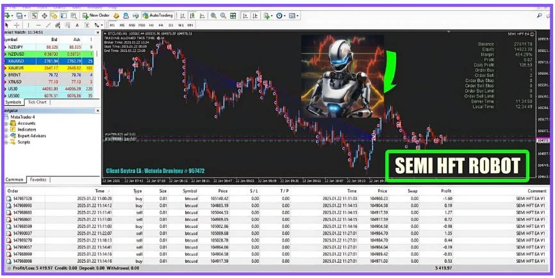Viewport: 555px width, 278px height.
Task: Open the MetaQuotes Language Editor yellow icon
Action: point(116,15)
